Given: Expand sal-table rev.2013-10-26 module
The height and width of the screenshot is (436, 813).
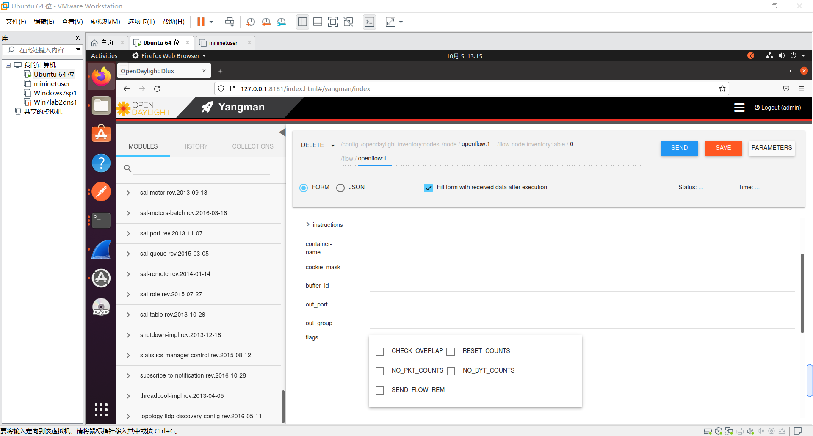Looking at the screenshot, I should [128, 315].
